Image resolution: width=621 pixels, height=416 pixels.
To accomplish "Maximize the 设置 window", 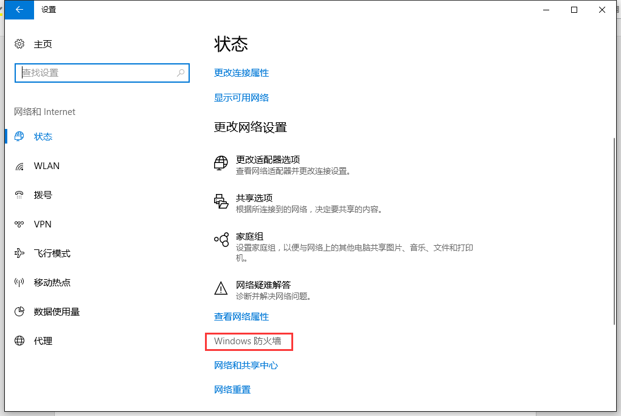I will point(574,10).
